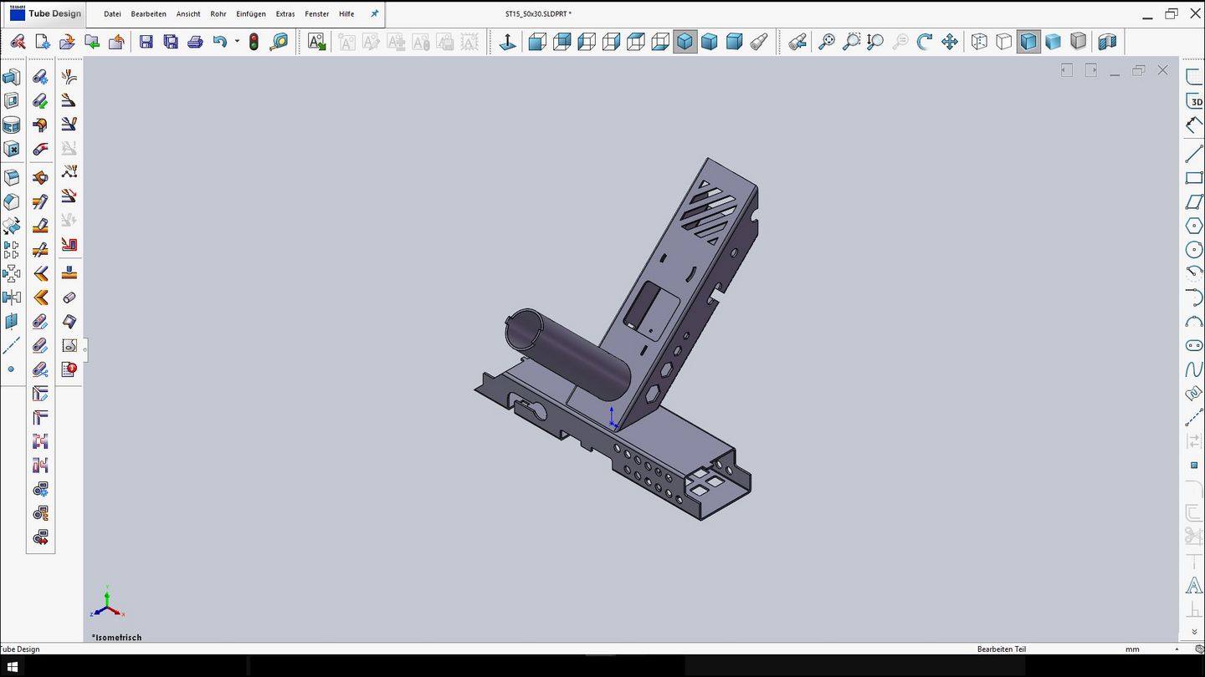Enable wireframe display mode
The image size is (1205, 677).
click(980, 41)
